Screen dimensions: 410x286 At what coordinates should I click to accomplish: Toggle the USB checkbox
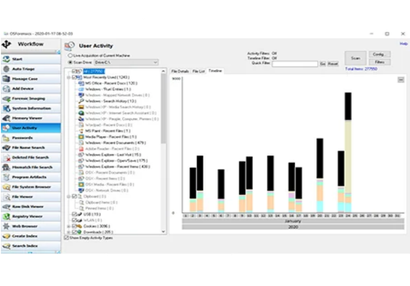coord(74,214)
